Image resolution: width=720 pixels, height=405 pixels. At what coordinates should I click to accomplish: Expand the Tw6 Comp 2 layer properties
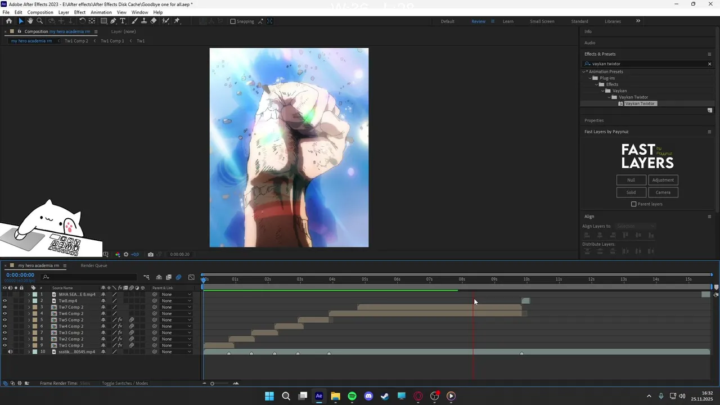29,313
